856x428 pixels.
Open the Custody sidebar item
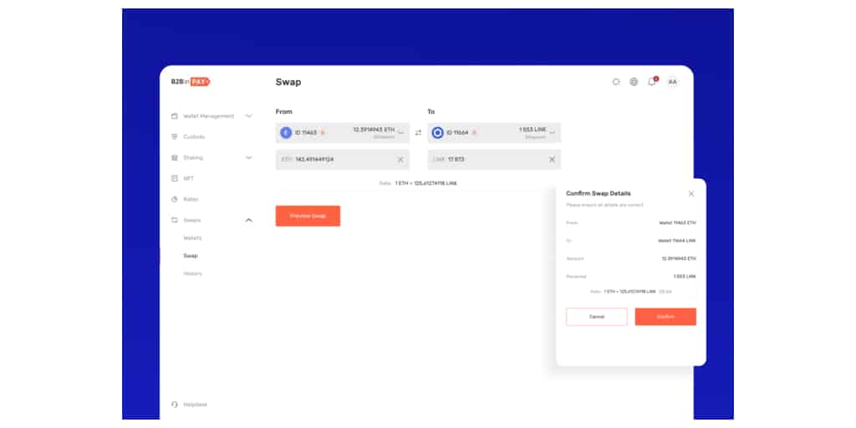pyautogui.click(x=194, y=137)
